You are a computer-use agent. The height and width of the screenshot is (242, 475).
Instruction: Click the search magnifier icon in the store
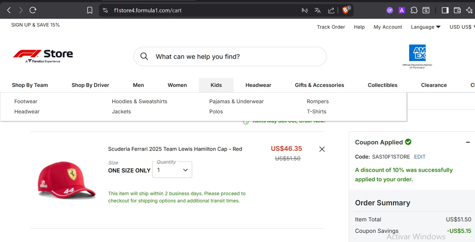coord(144,57)
